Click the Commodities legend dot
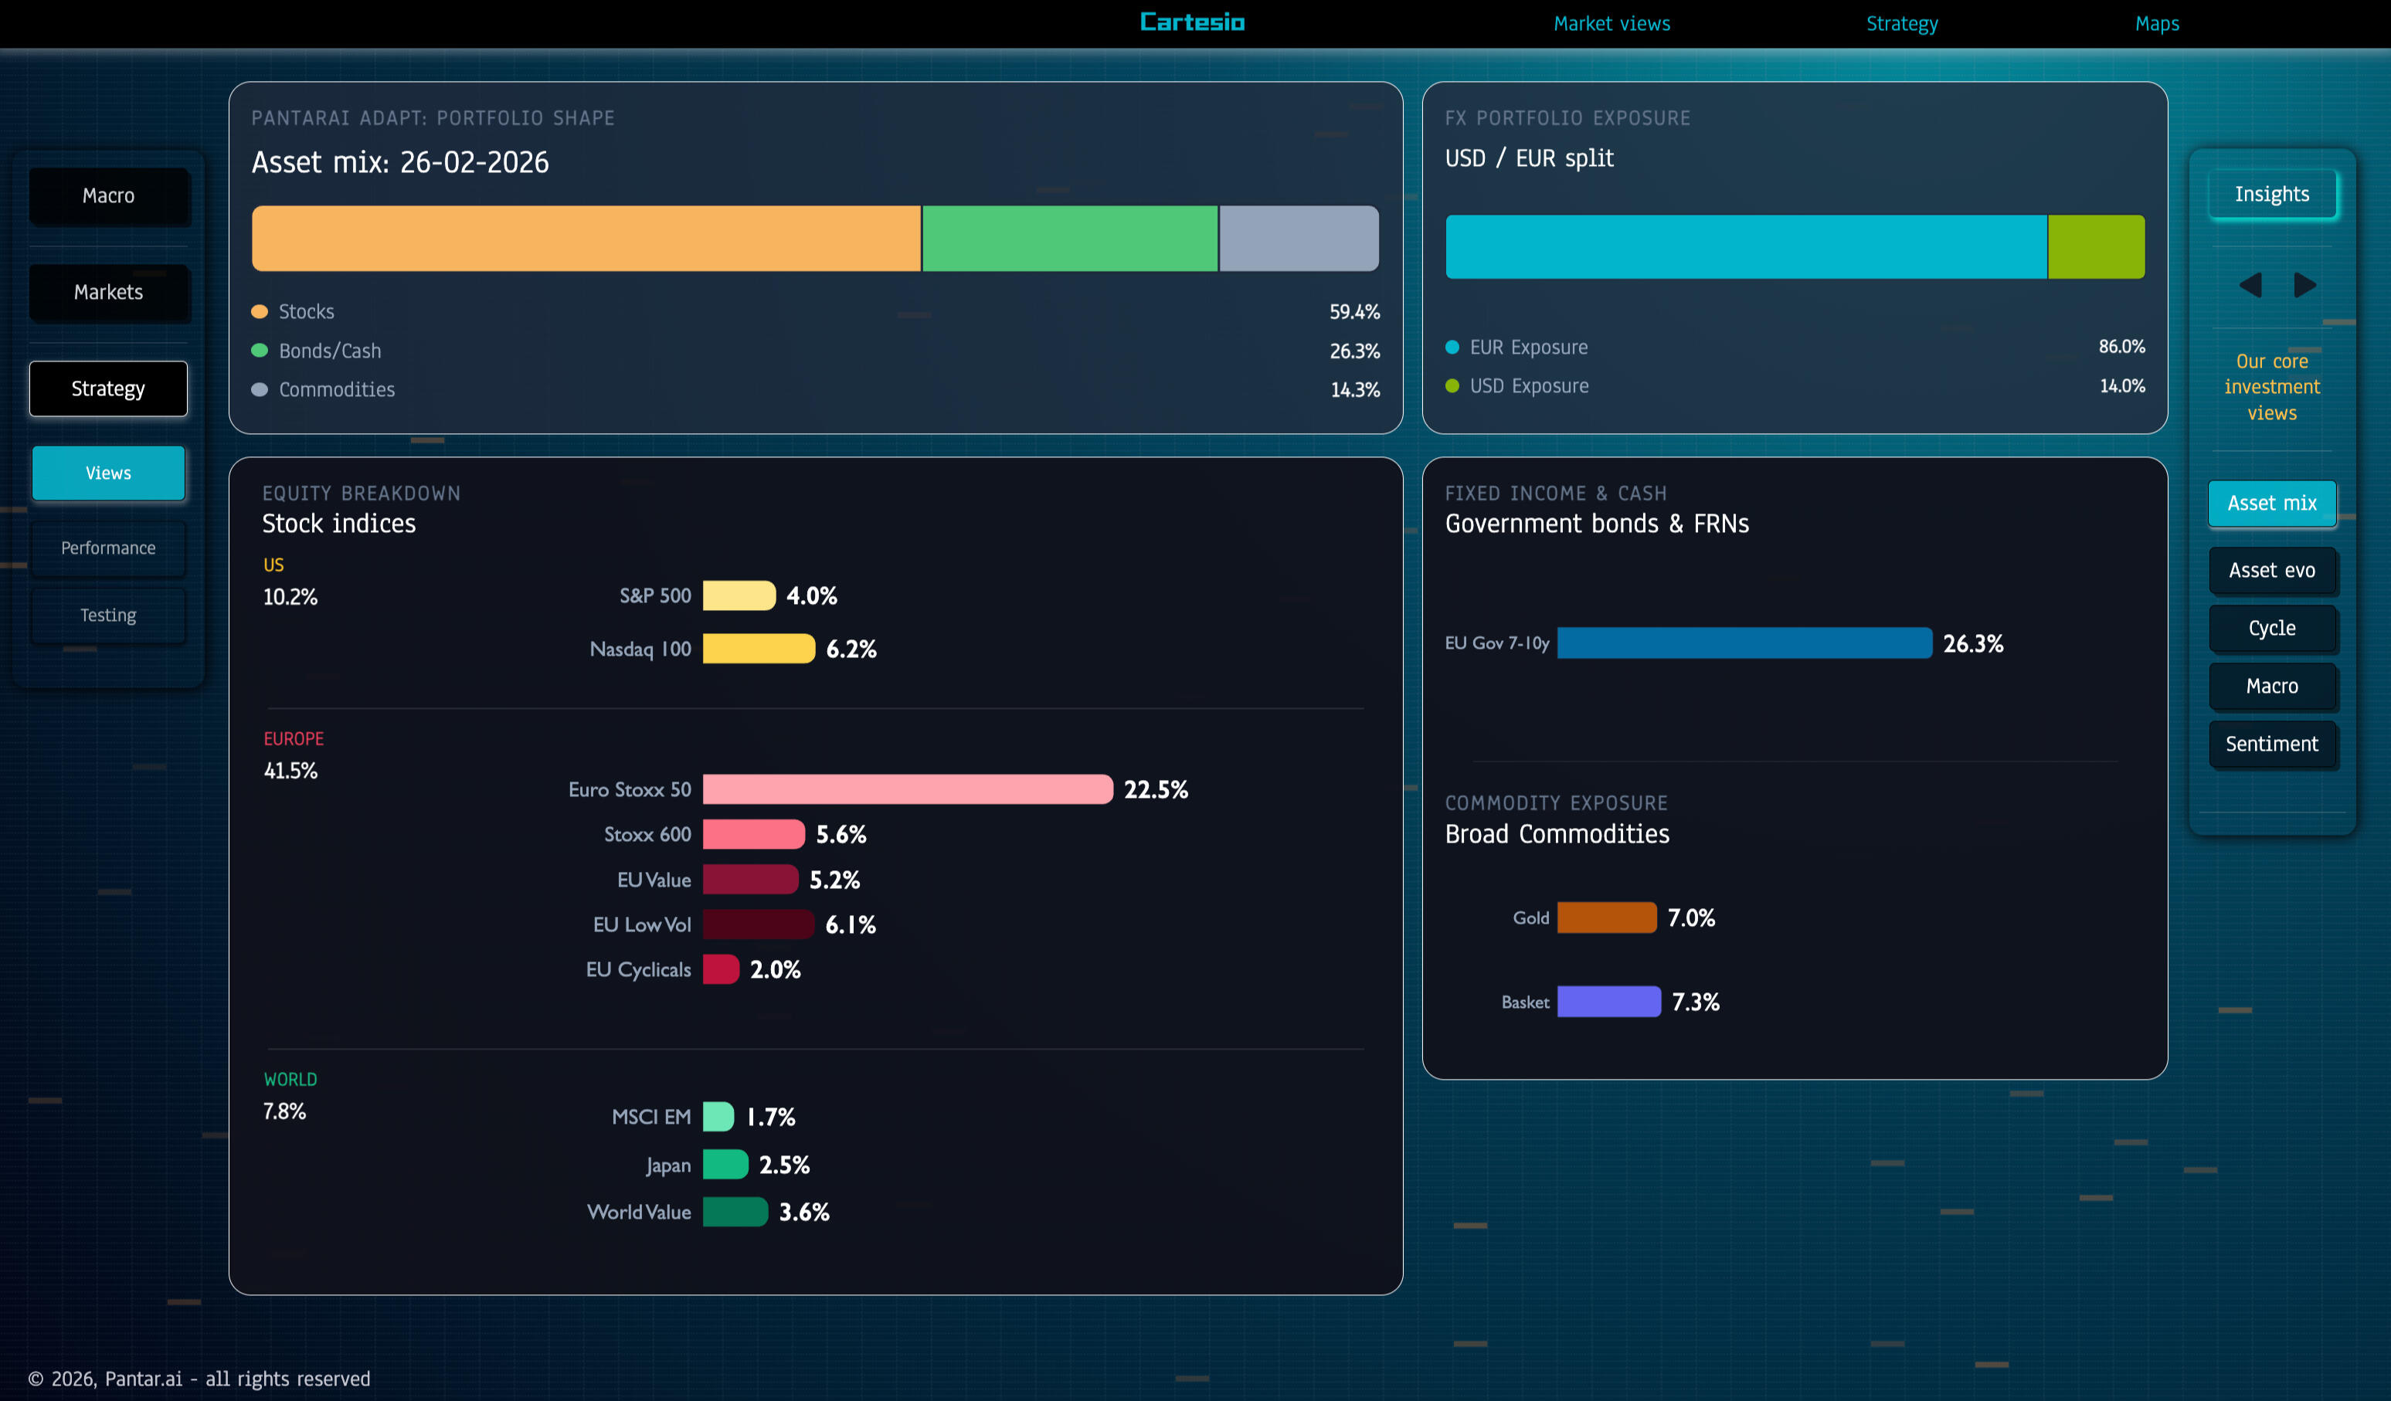 [x=259, y=389]
